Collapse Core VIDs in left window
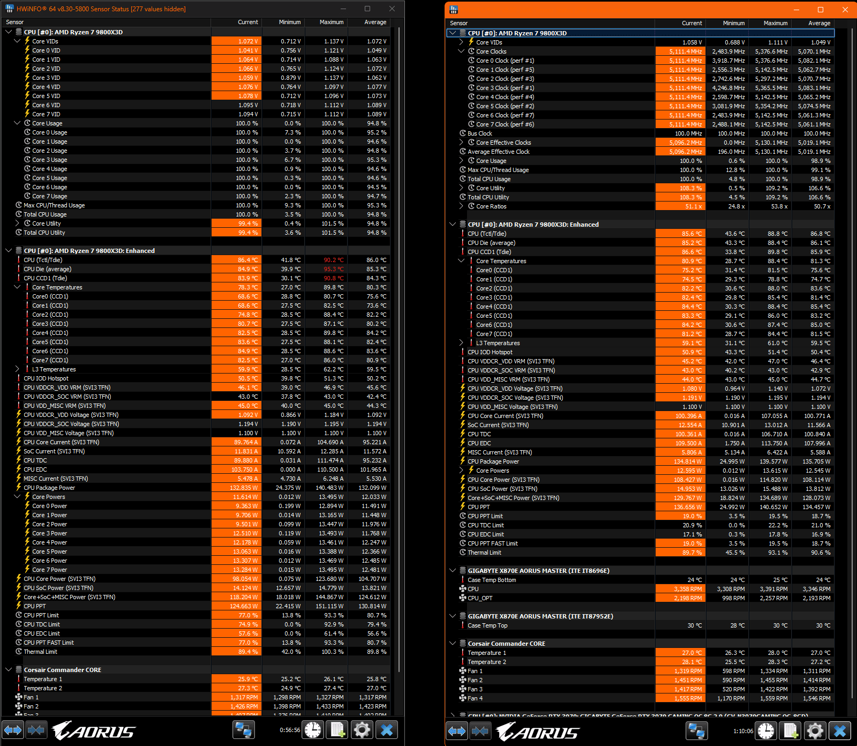The height and width of the screenshot is (746, 857). point(17,41)
